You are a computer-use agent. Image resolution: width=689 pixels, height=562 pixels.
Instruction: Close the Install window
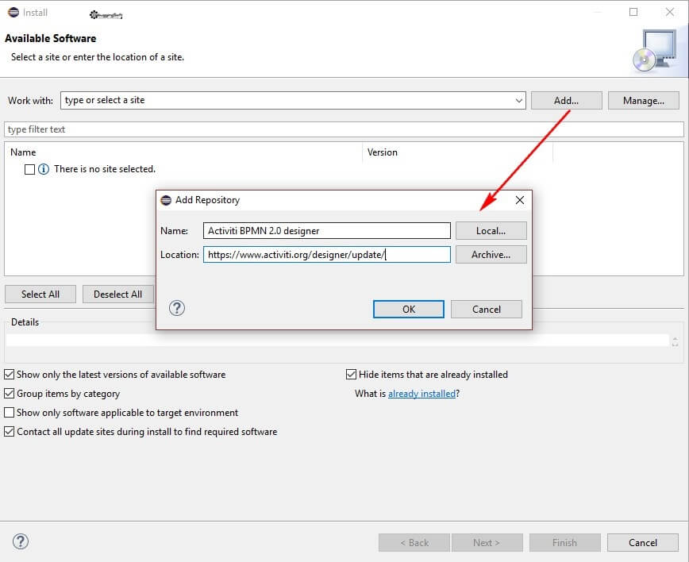click(670, 12)
